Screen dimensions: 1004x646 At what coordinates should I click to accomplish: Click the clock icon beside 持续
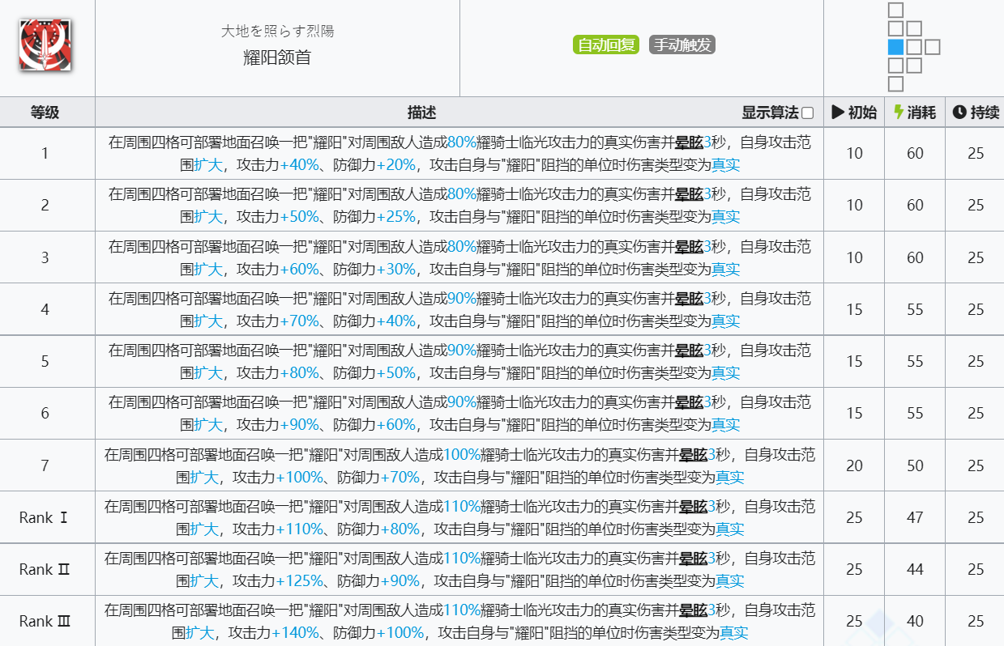(959, 113)
